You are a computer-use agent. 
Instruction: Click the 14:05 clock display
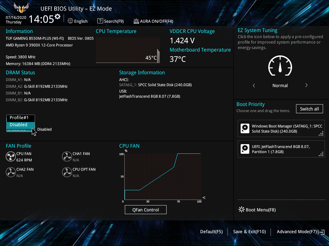pyautogui.click(x=41, y=19)
